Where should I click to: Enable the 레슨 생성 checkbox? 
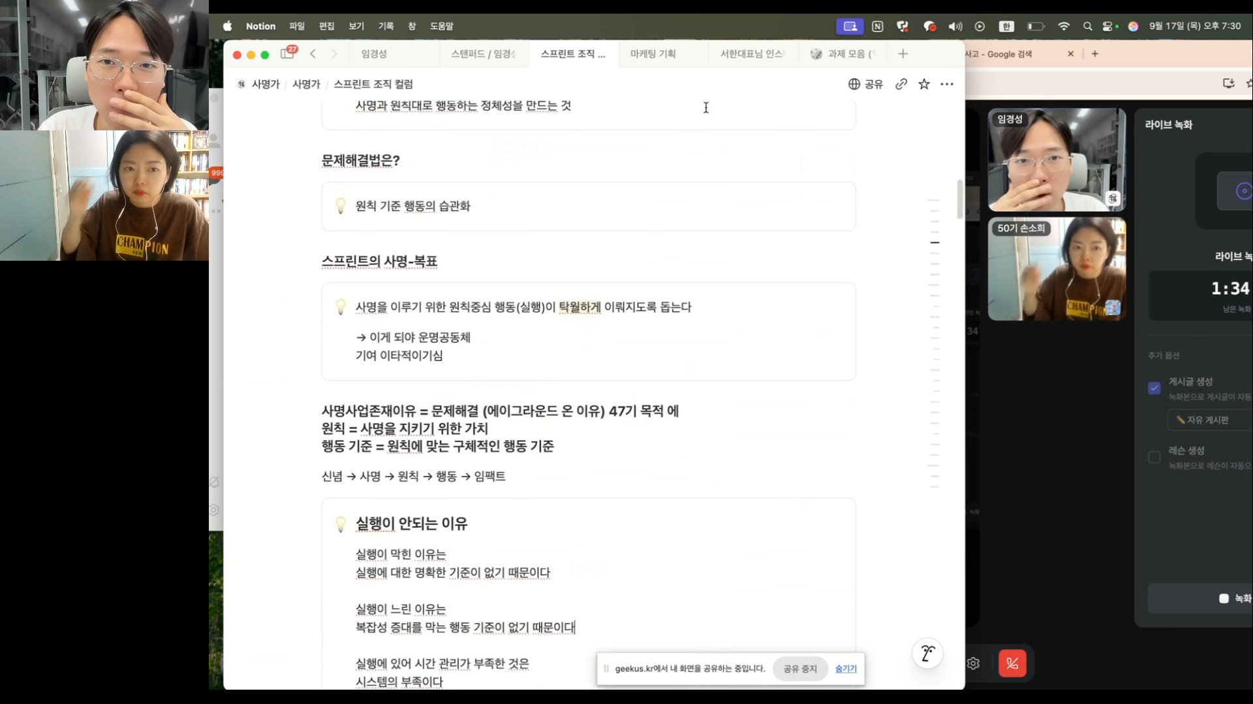pyautogui.click(x=1154, y=457)
